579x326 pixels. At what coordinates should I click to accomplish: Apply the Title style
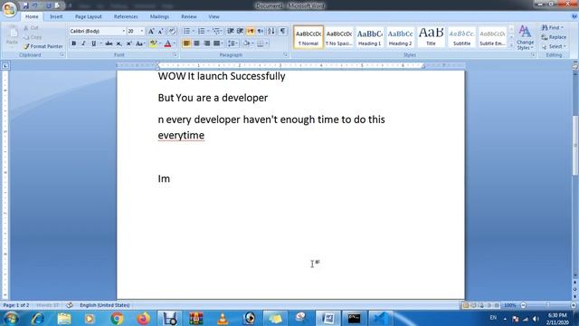click(x=431, y=37)
